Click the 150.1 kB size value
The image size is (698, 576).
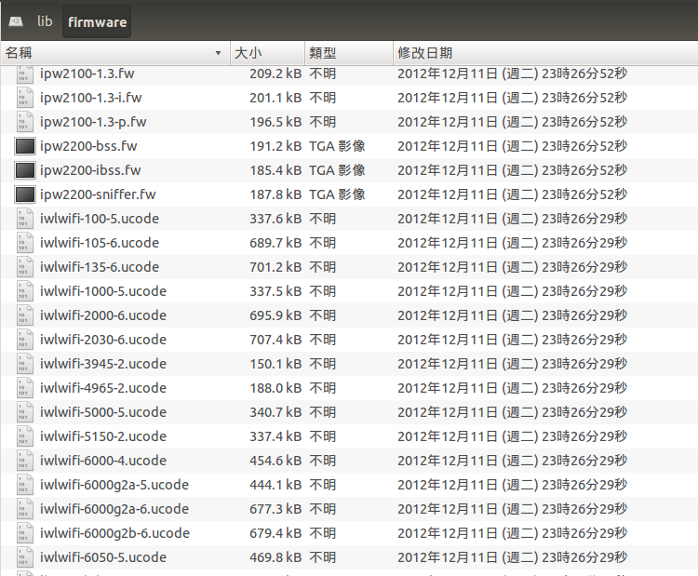(275, 364)
